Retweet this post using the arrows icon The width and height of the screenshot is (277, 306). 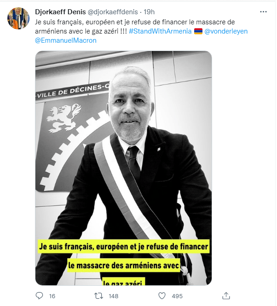click(99, 296)
